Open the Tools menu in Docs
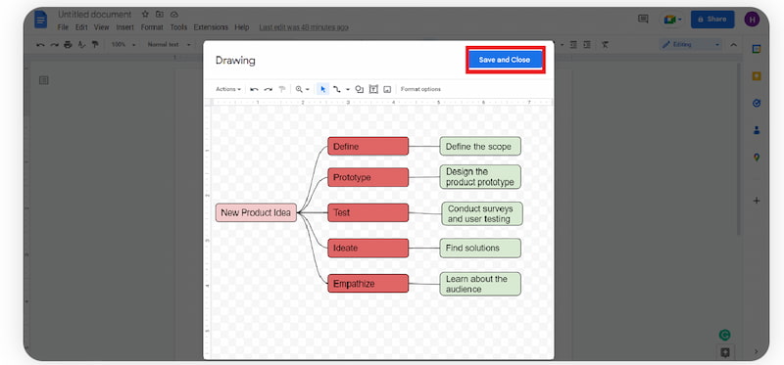 point(178,27)
